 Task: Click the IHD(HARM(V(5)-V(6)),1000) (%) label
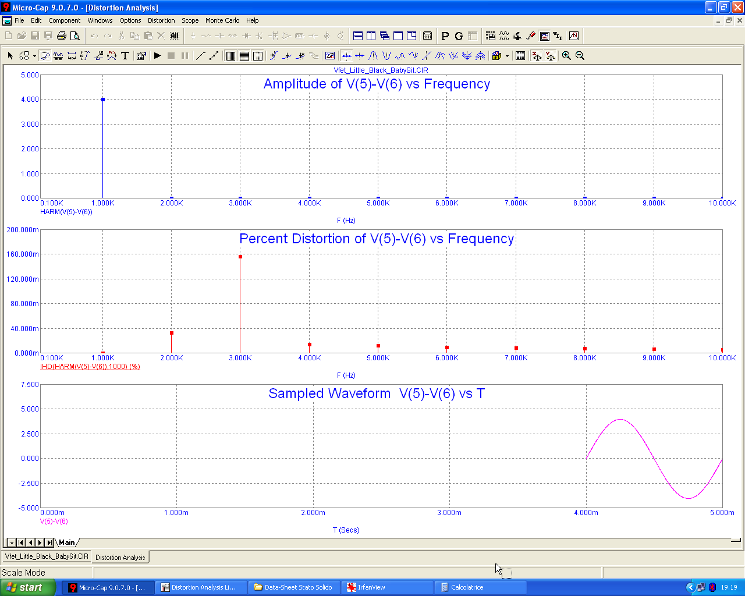(x=90, y=367)
